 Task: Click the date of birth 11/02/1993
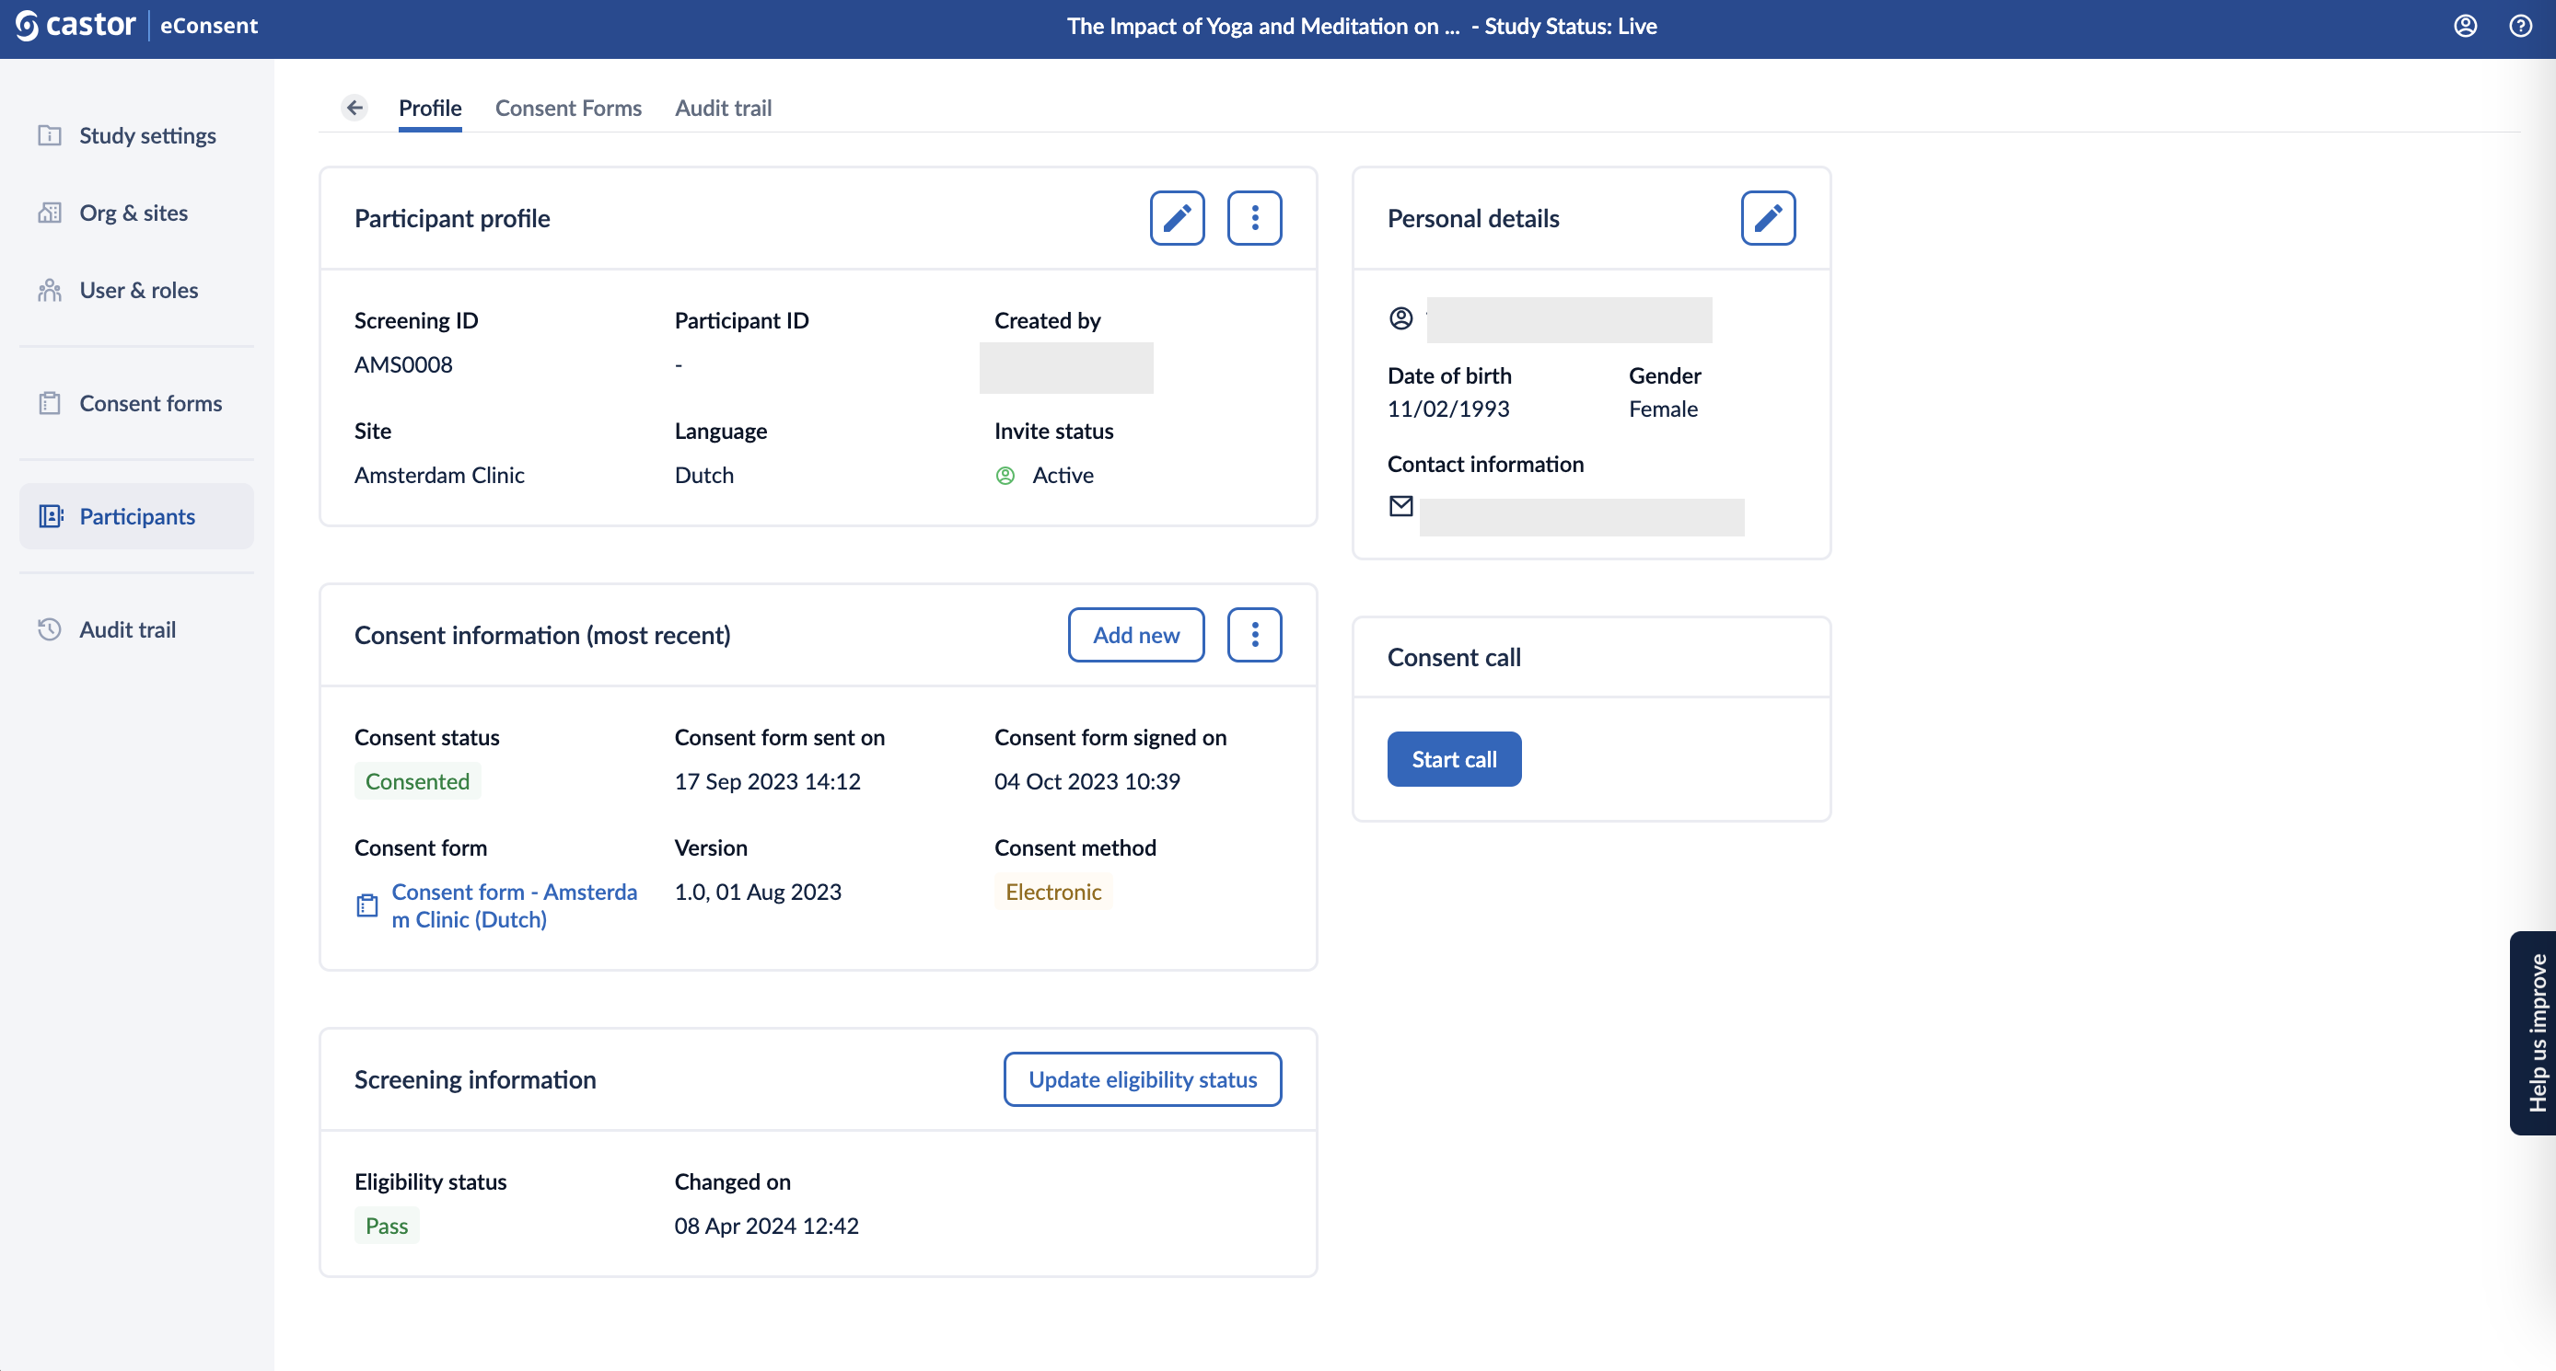pyautogui.click(x=1447, y=409)
